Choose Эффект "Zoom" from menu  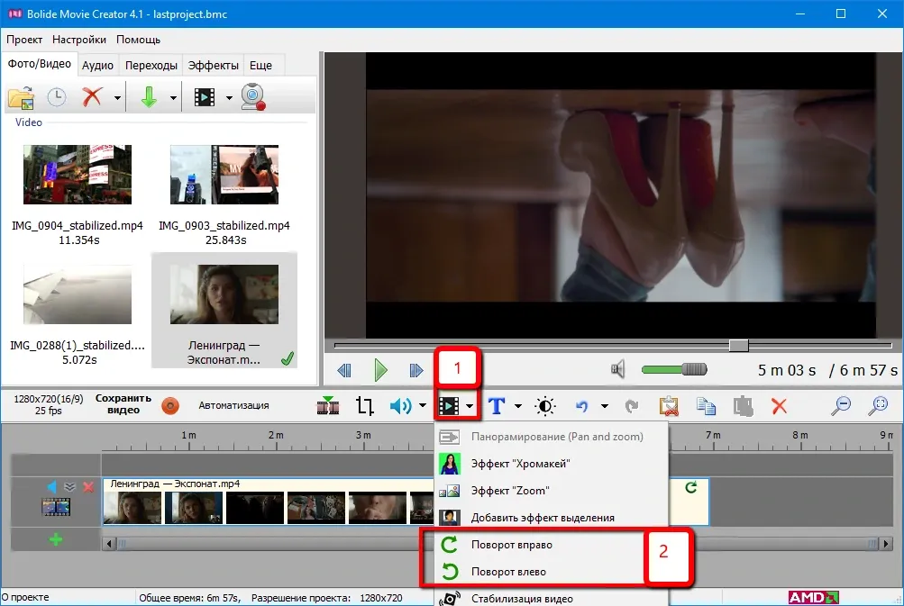point(552,491)
